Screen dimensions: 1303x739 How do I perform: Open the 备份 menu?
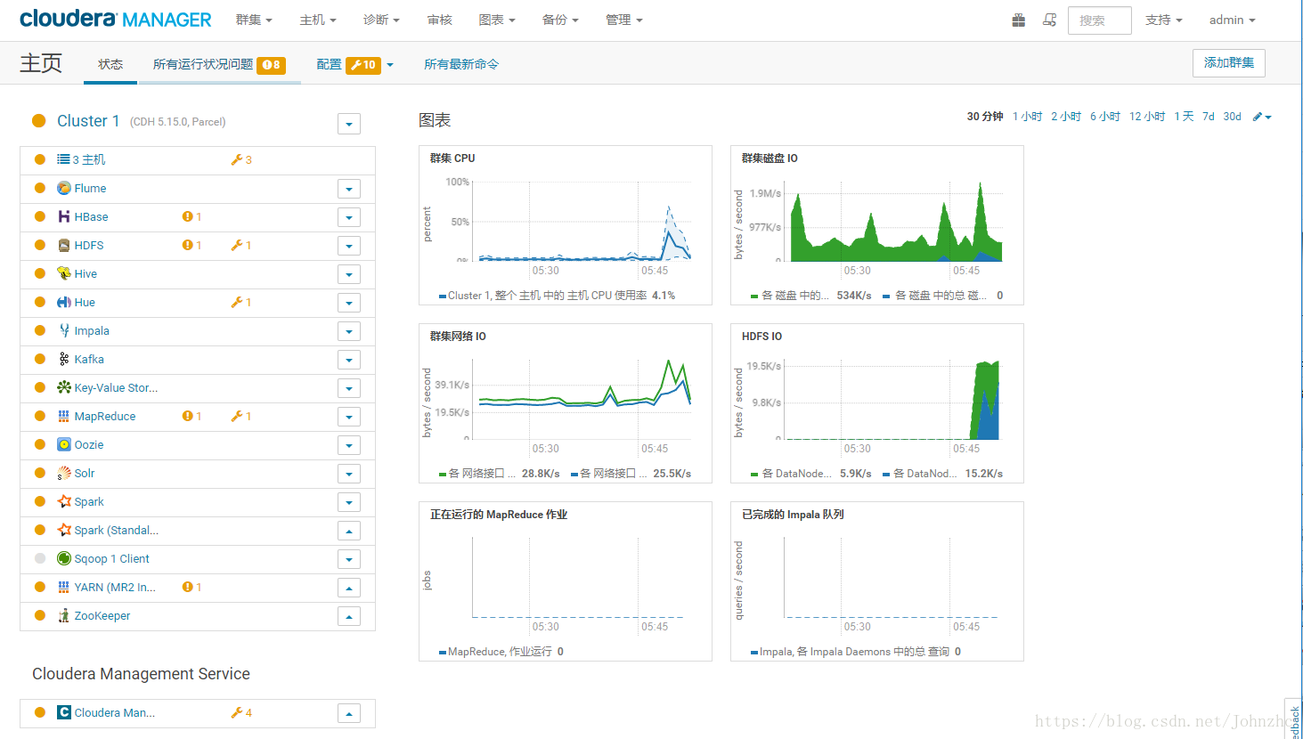[560, 20]
